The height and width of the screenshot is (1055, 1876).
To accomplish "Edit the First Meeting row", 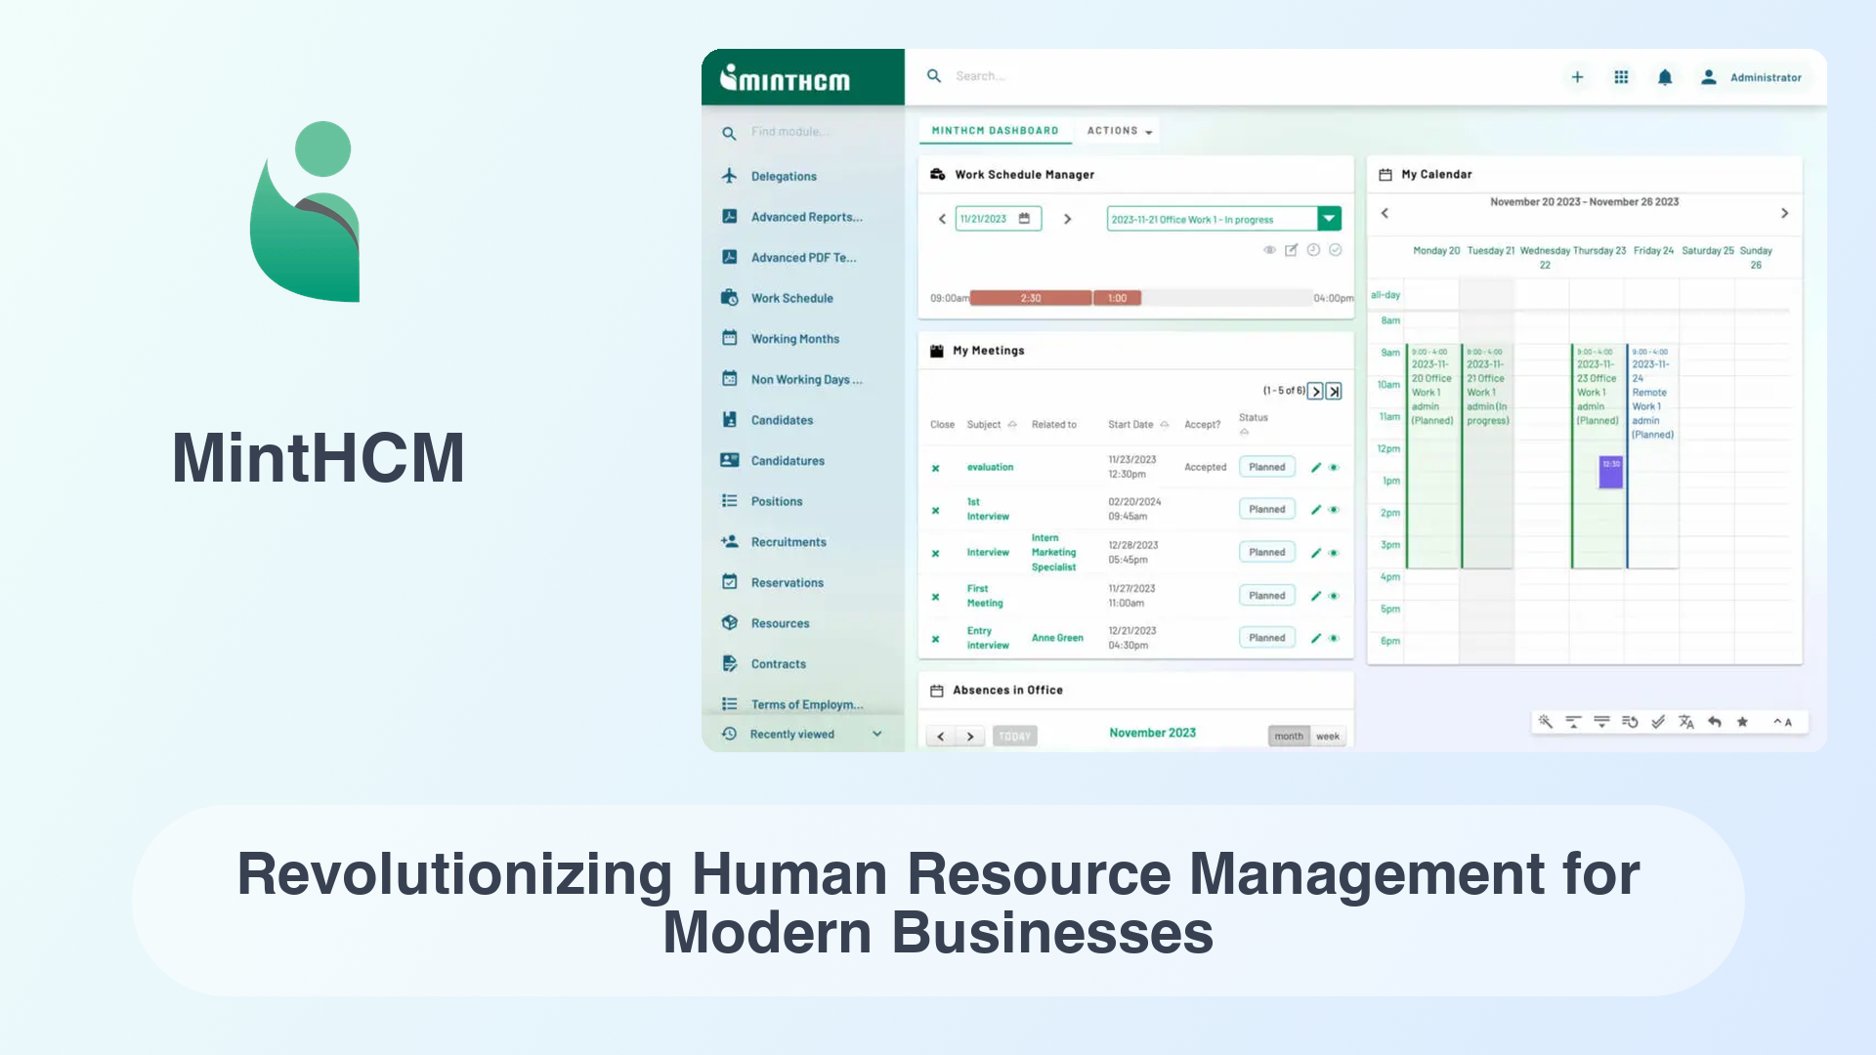I will point(1315,596).
